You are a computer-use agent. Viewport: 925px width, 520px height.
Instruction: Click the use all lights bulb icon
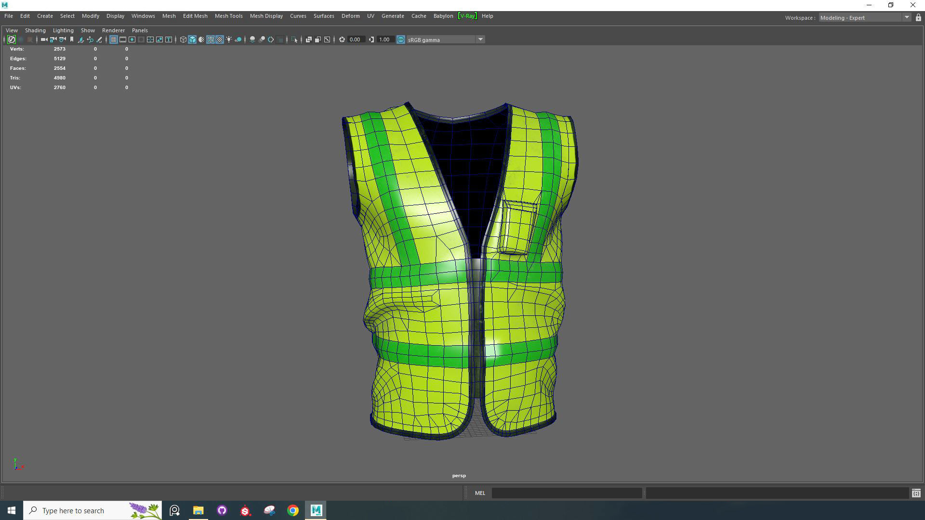(x=229, y=39)
